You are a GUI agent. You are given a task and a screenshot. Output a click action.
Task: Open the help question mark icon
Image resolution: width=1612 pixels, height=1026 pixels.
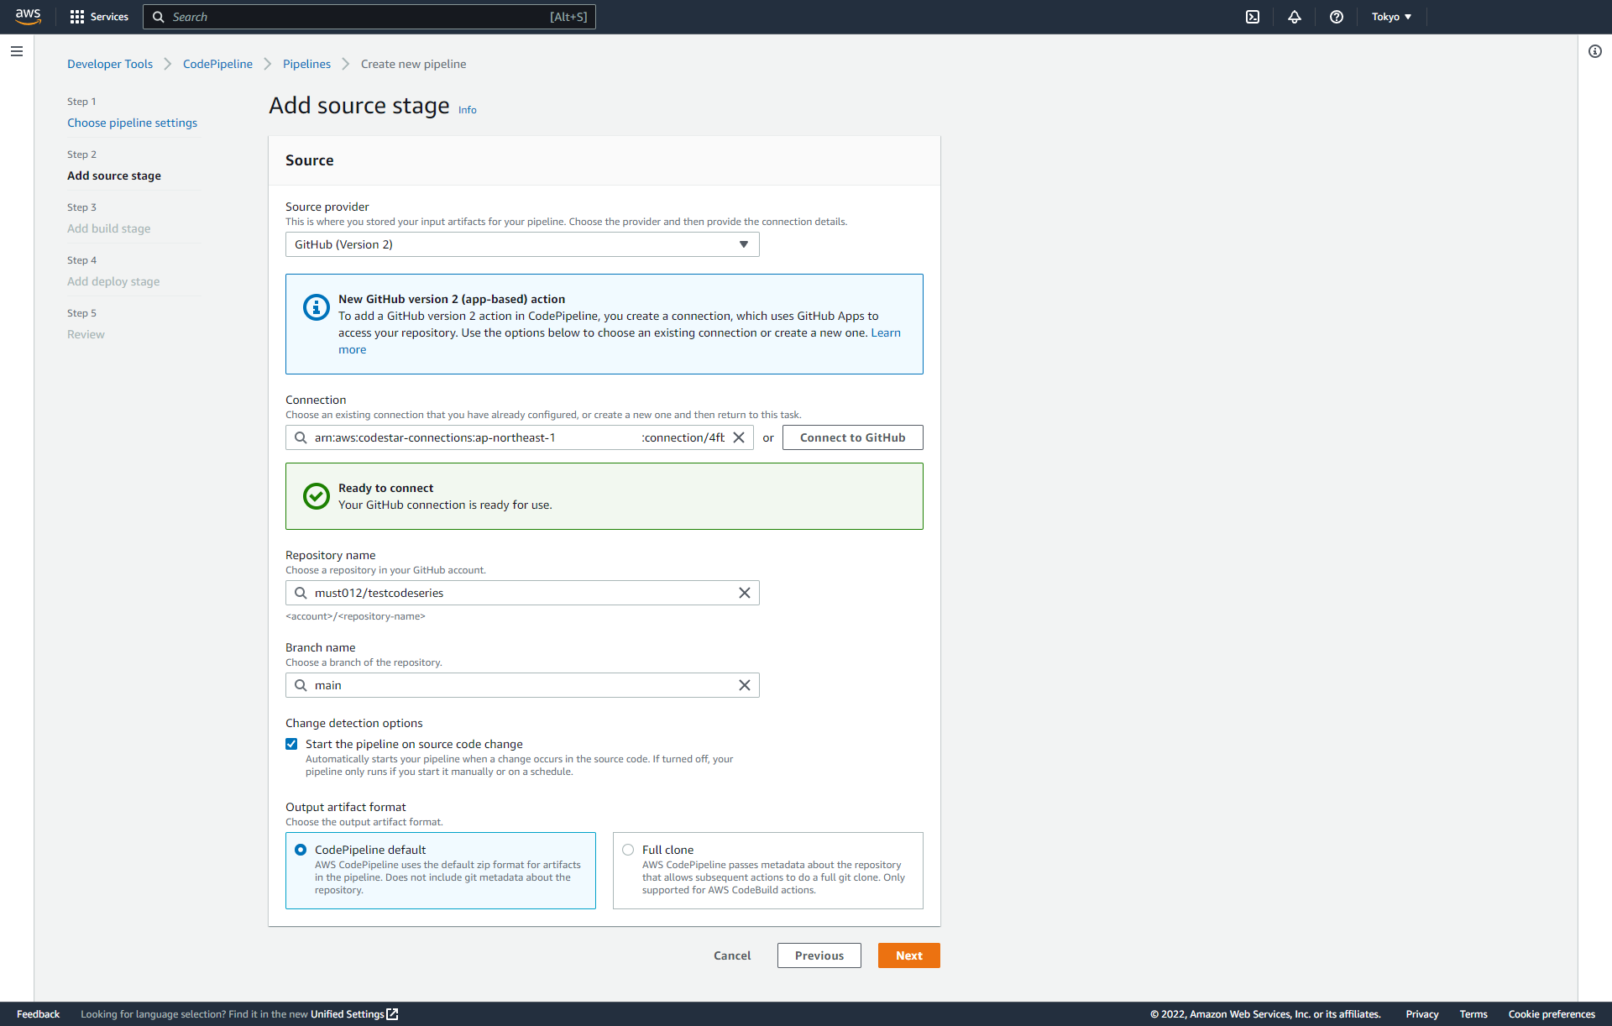(1337, 17)
